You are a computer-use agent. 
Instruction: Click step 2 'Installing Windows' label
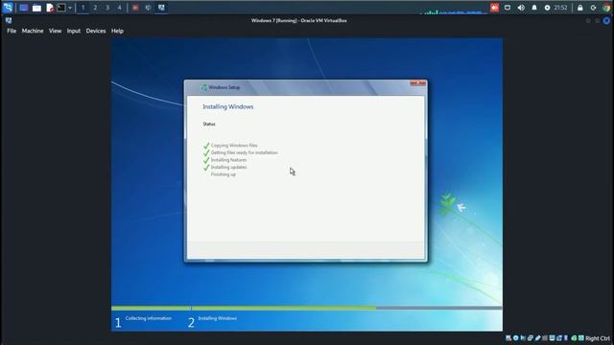click(218, 318)
